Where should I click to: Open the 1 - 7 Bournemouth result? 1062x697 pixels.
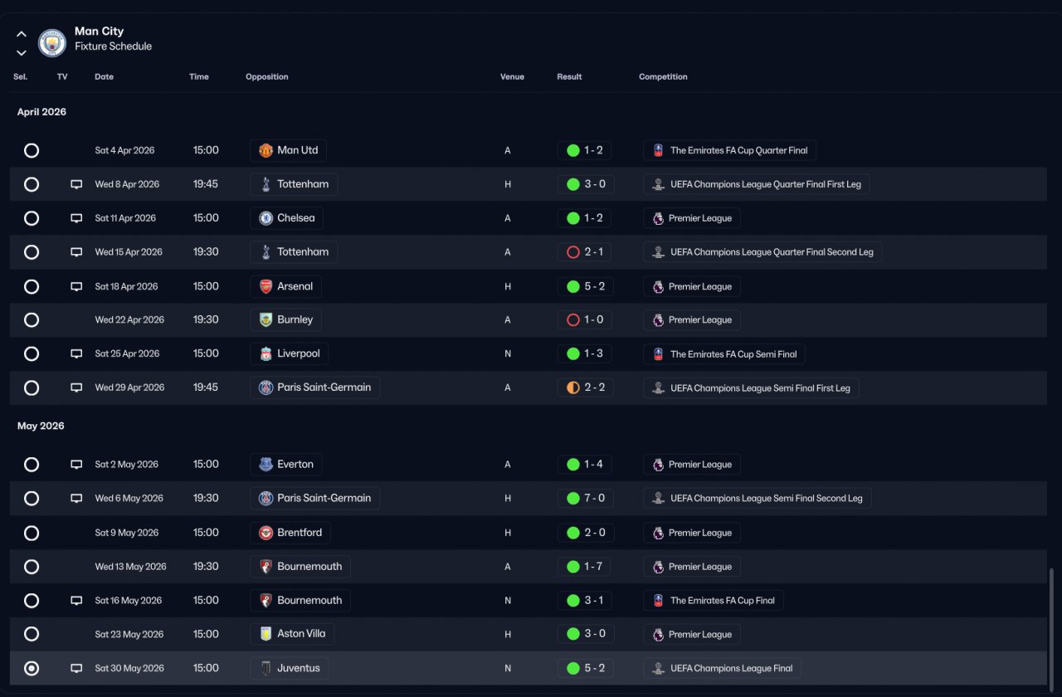click(x=586, y=567)
